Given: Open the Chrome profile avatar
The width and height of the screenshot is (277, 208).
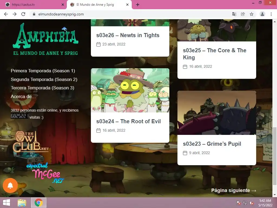Looking at the screenshot, I should click(x=262, y=14).
